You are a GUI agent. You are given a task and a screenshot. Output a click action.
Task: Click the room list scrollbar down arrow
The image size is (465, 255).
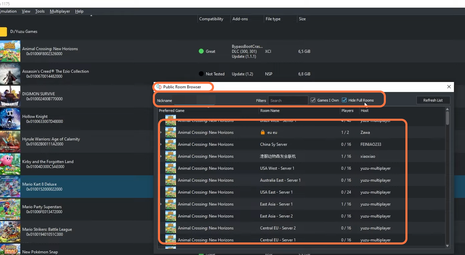pos(447,246)
